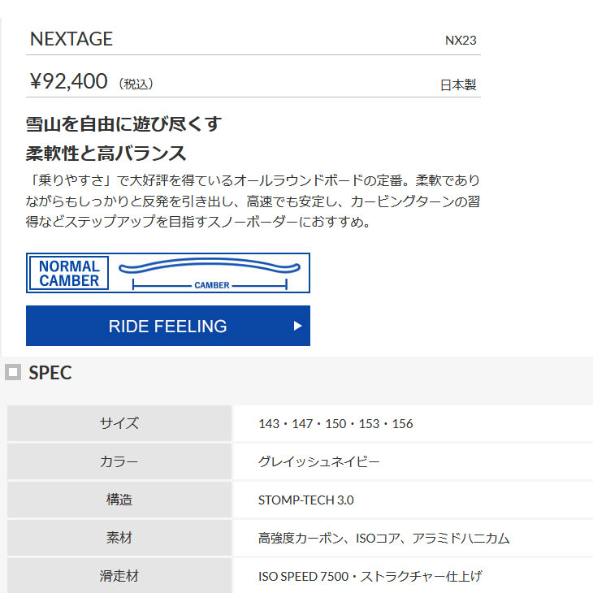Click the material value 高強度カーボン、ISOコア、アラミドハニカム
The image size is (593, 593).
pyautogui.click(x=384, y=538)
